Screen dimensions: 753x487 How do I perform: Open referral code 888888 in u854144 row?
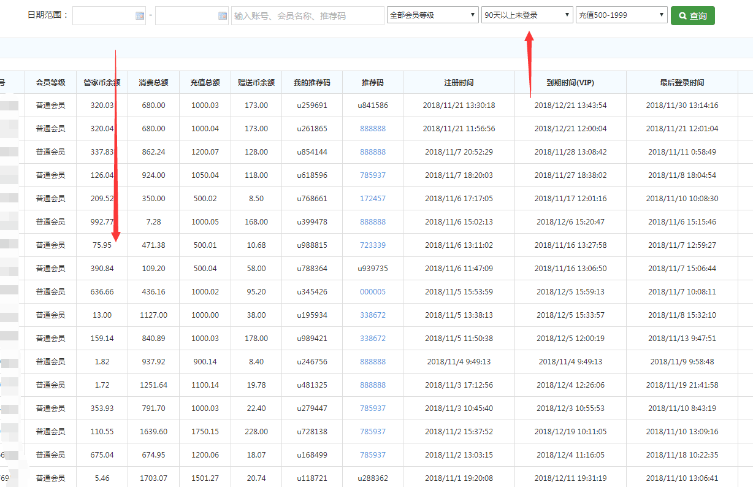373,152
